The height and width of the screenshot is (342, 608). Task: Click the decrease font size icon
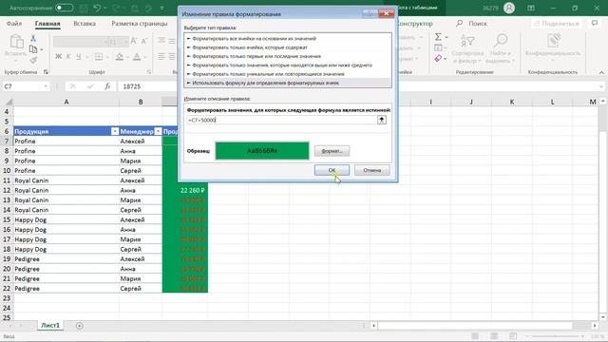pos(143,41)
